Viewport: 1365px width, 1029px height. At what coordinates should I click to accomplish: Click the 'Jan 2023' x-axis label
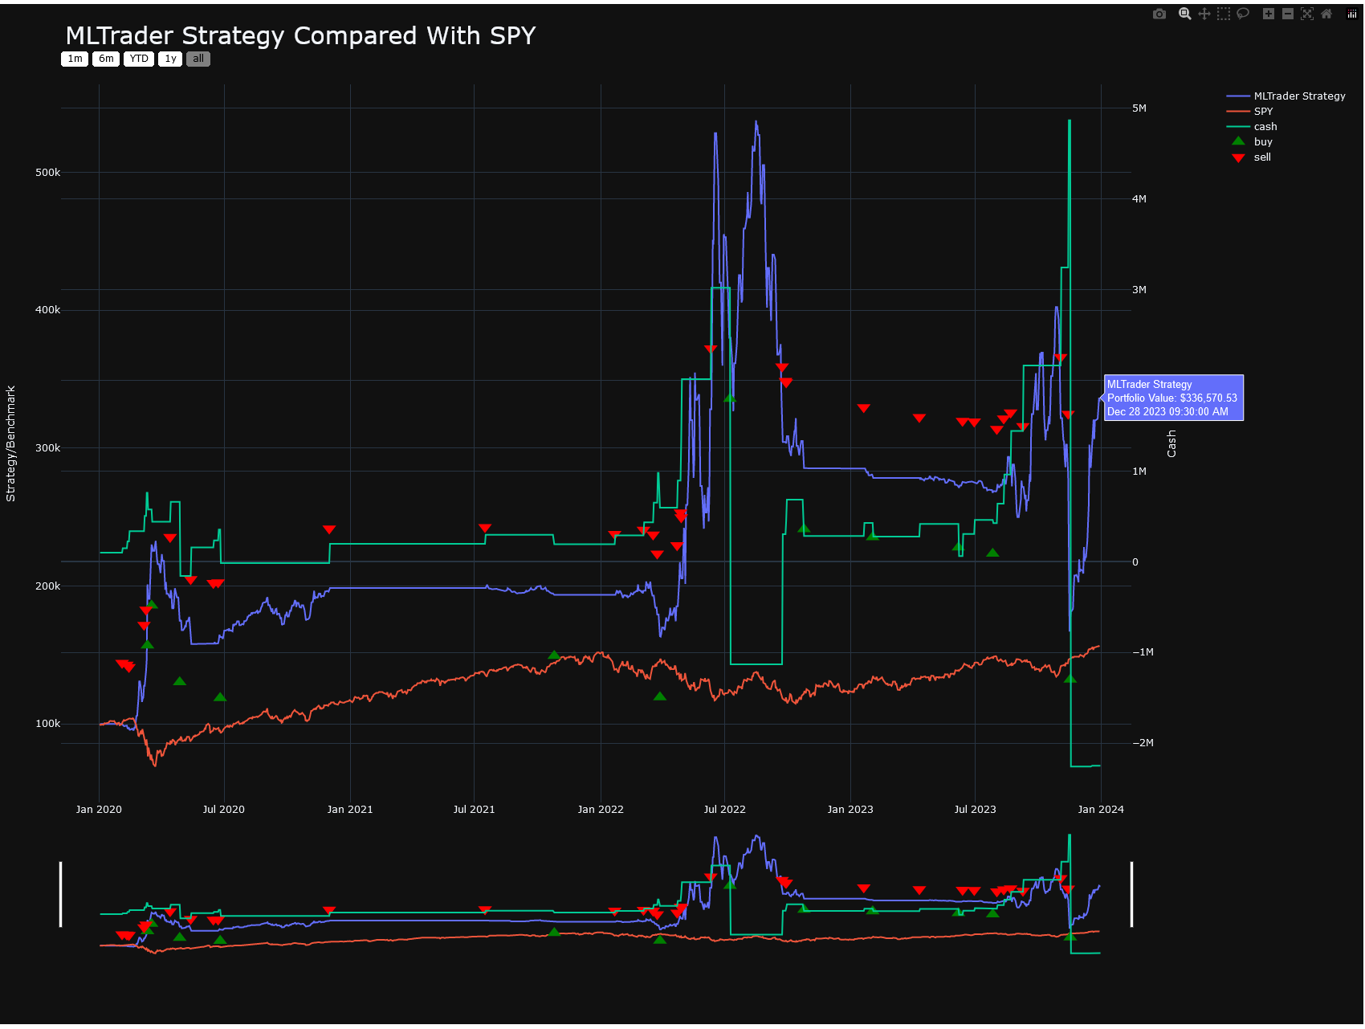(850, 809)
